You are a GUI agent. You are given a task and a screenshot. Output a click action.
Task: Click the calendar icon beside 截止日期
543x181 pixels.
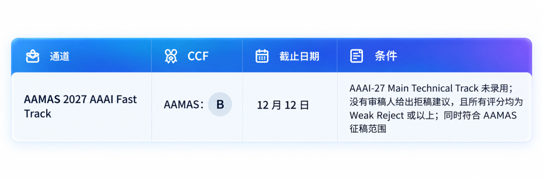coord(262,56)
